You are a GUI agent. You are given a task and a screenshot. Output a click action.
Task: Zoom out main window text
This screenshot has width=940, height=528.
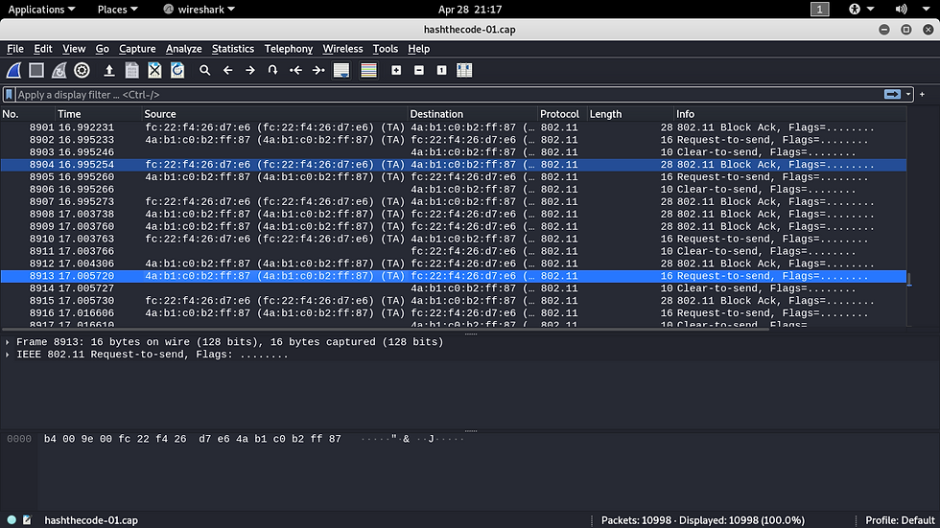click(x=419, y=71)
